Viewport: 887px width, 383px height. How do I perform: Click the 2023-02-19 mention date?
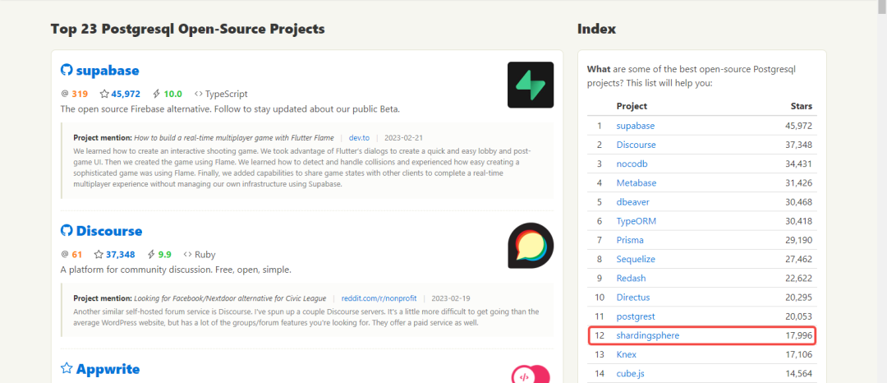[451, 298]
